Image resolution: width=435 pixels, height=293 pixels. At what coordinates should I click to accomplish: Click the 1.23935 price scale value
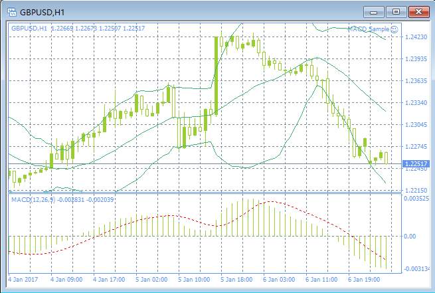click(416, 59)
